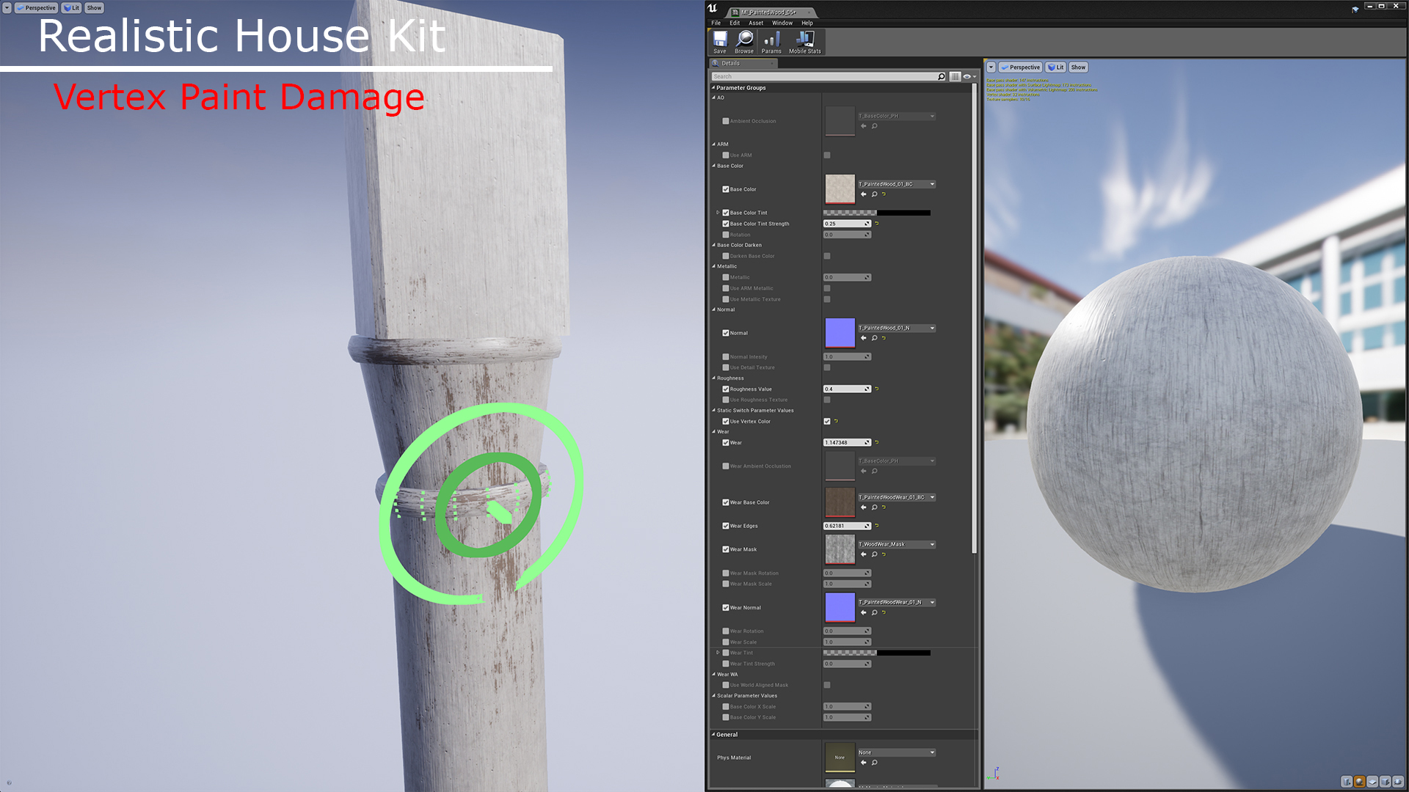The height and width of the screenshot is (792, 1409).
Task: Click the Details panel search field
Action: tap(822, 76)
